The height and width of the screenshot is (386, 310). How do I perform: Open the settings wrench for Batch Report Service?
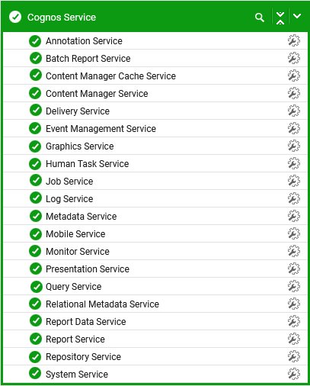point(294,58)
